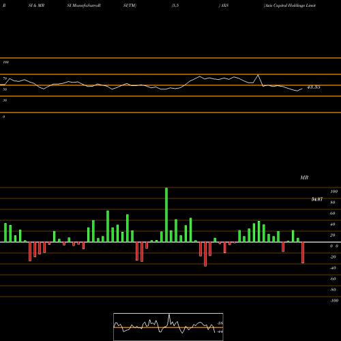The height and width of the screenshot is (341, 341).
Task: Click the "70" label on RSI axis
Action: coord(5,78)
